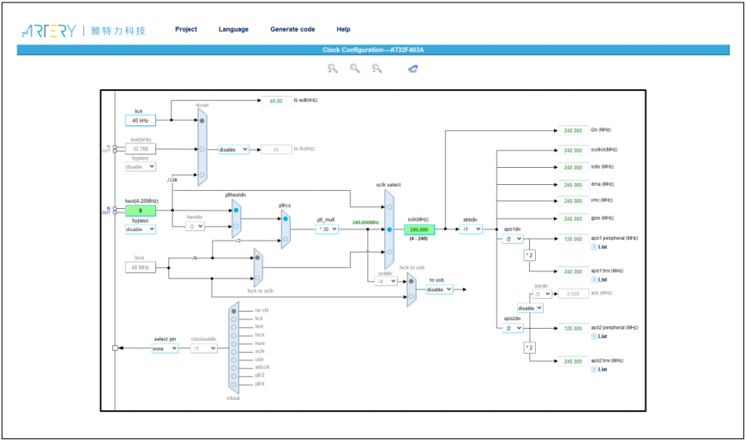Open the 'to usb' disable dropdown
Viewport: 746px width, 441px height.
pos(439,289)
